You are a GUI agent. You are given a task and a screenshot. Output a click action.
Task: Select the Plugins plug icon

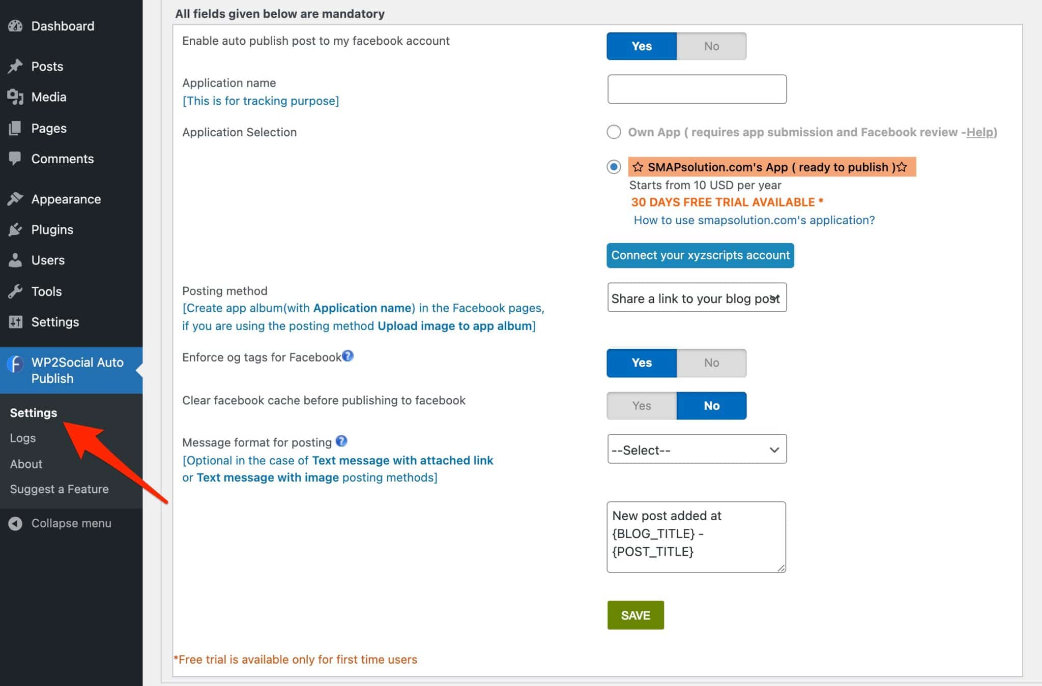coord(15,229)
